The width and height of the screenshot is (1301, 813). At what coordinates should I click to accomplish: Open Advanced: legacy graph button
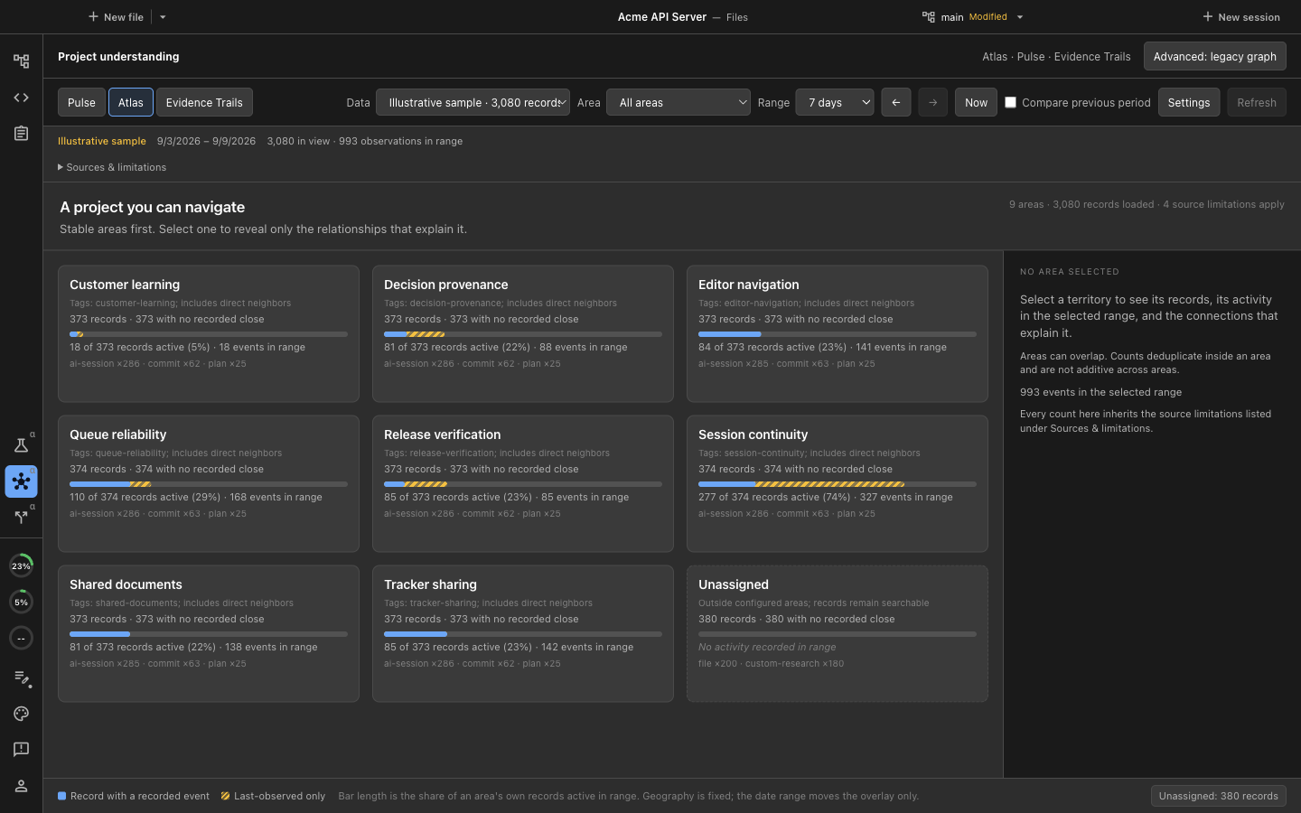click(1214, 56)
